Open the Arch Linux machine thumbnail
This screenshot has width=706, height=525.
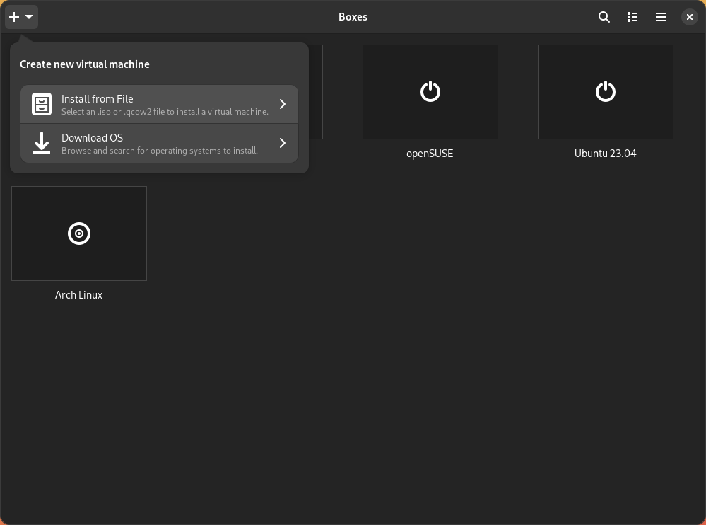pyautogui.click(x=78, y=233)
